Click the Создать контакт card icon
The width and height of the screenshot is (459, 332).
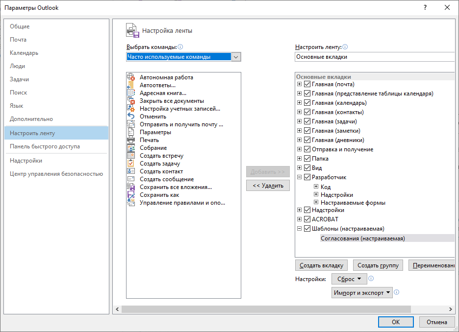[x=131, y=171]
